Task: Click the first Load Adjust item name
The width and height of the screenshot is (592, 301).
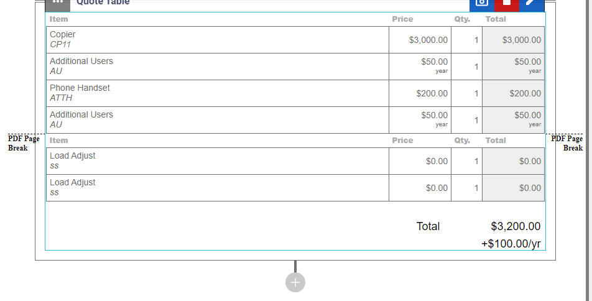Action: pyautogui.click(x=73, y=155)
